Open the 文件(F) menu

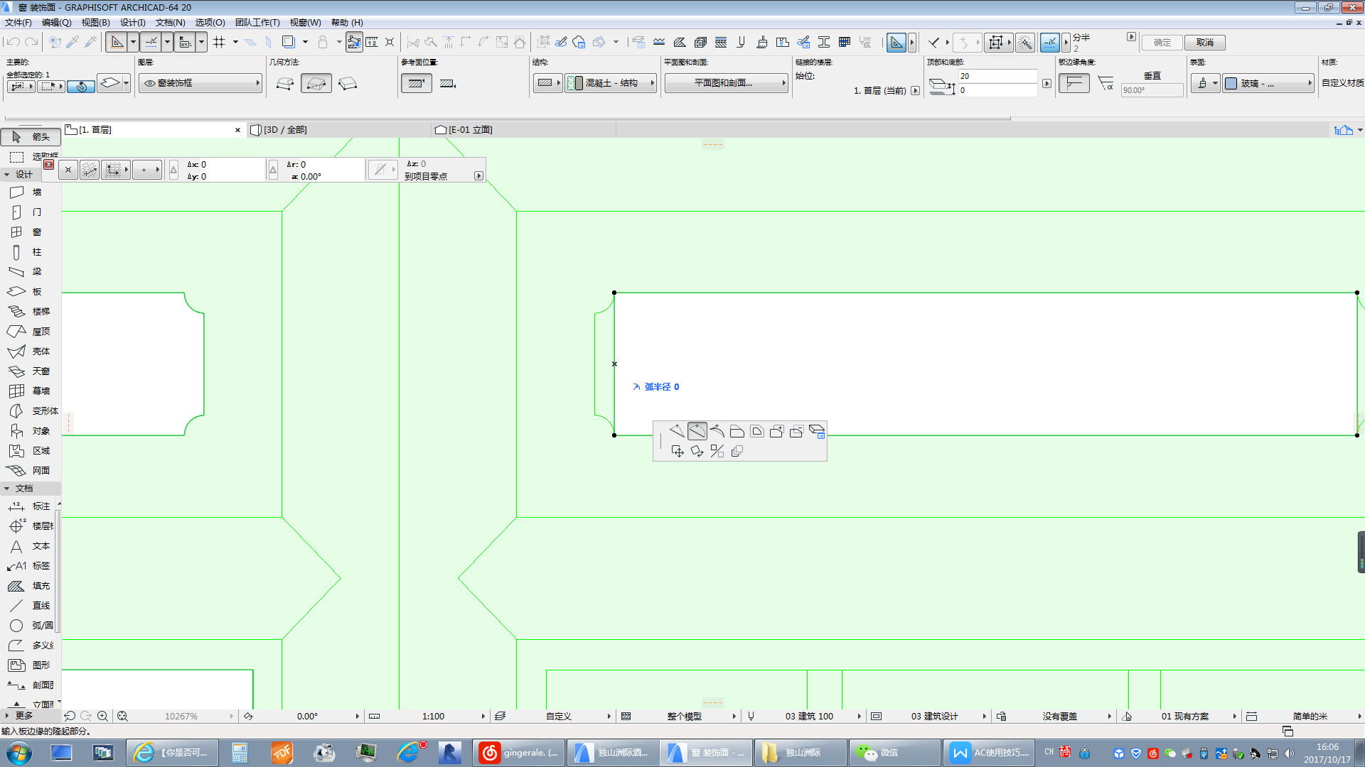tap(18, 23)
